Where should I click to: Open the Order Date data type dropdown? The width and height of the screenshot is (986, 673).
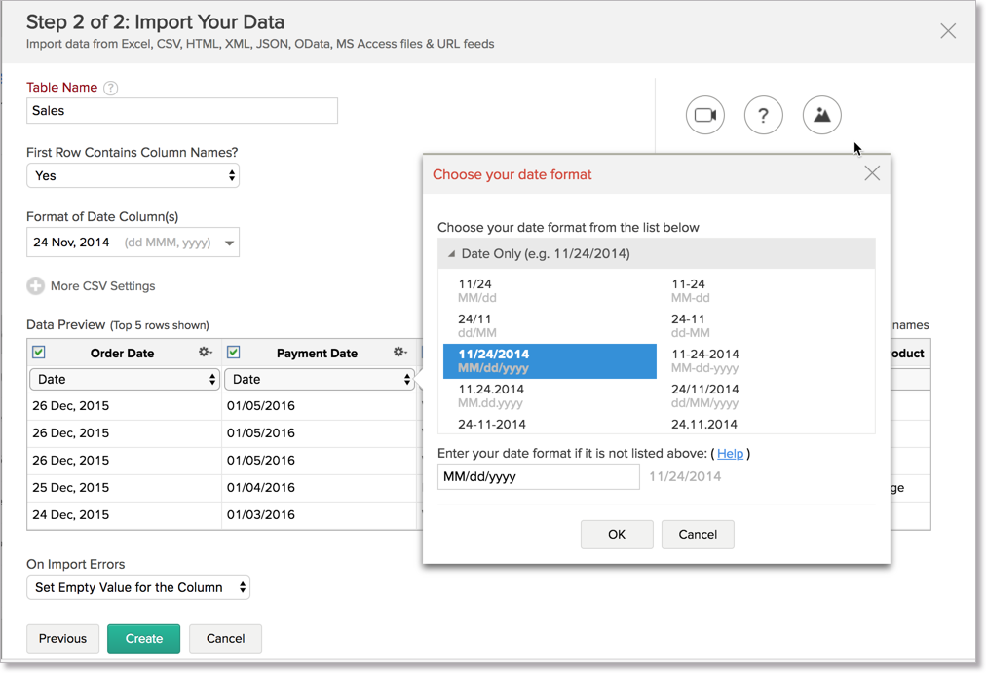pos(124,380)
